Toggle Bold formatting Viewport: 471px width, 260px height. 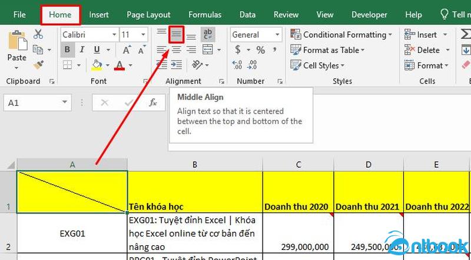pyautogui.click(x=67, y=49)
